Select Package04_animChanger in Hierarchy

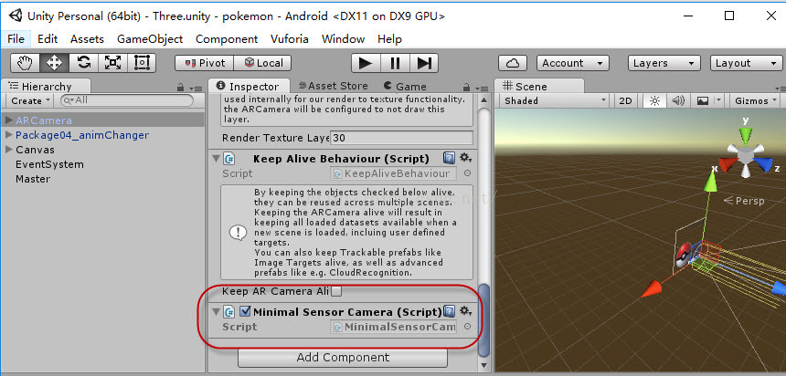[x=82, y=135]
